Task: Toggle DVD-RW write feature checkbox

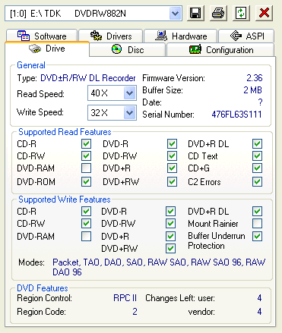Action: (170, 223)
